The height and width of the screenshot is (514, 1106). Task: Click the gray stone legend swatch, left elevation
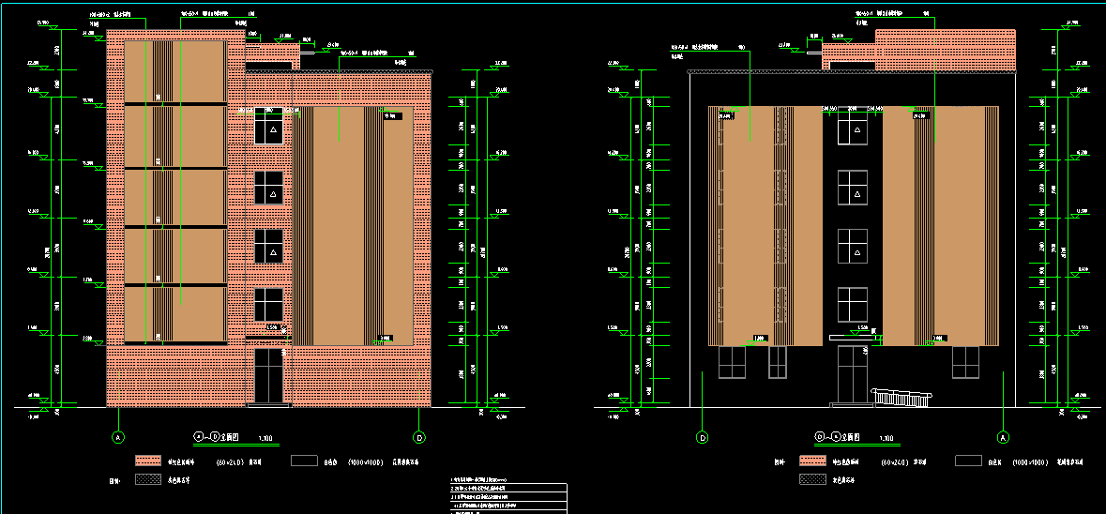click(148, 479)
